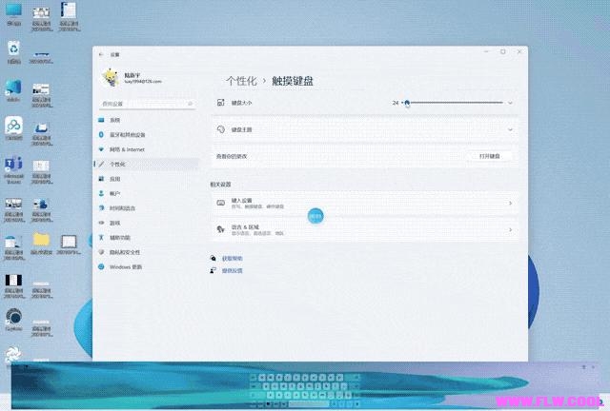The width and height of the screenshot is (610, 411).
Task: Collapse the 键盘大小 section chevron
Action: (x=510, y=103)
